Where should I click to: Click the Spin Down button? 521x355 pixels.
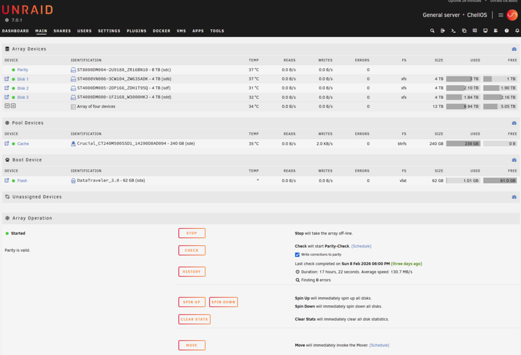pos(224,302)
